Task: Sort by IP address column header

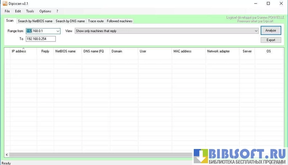Action: 19,52
